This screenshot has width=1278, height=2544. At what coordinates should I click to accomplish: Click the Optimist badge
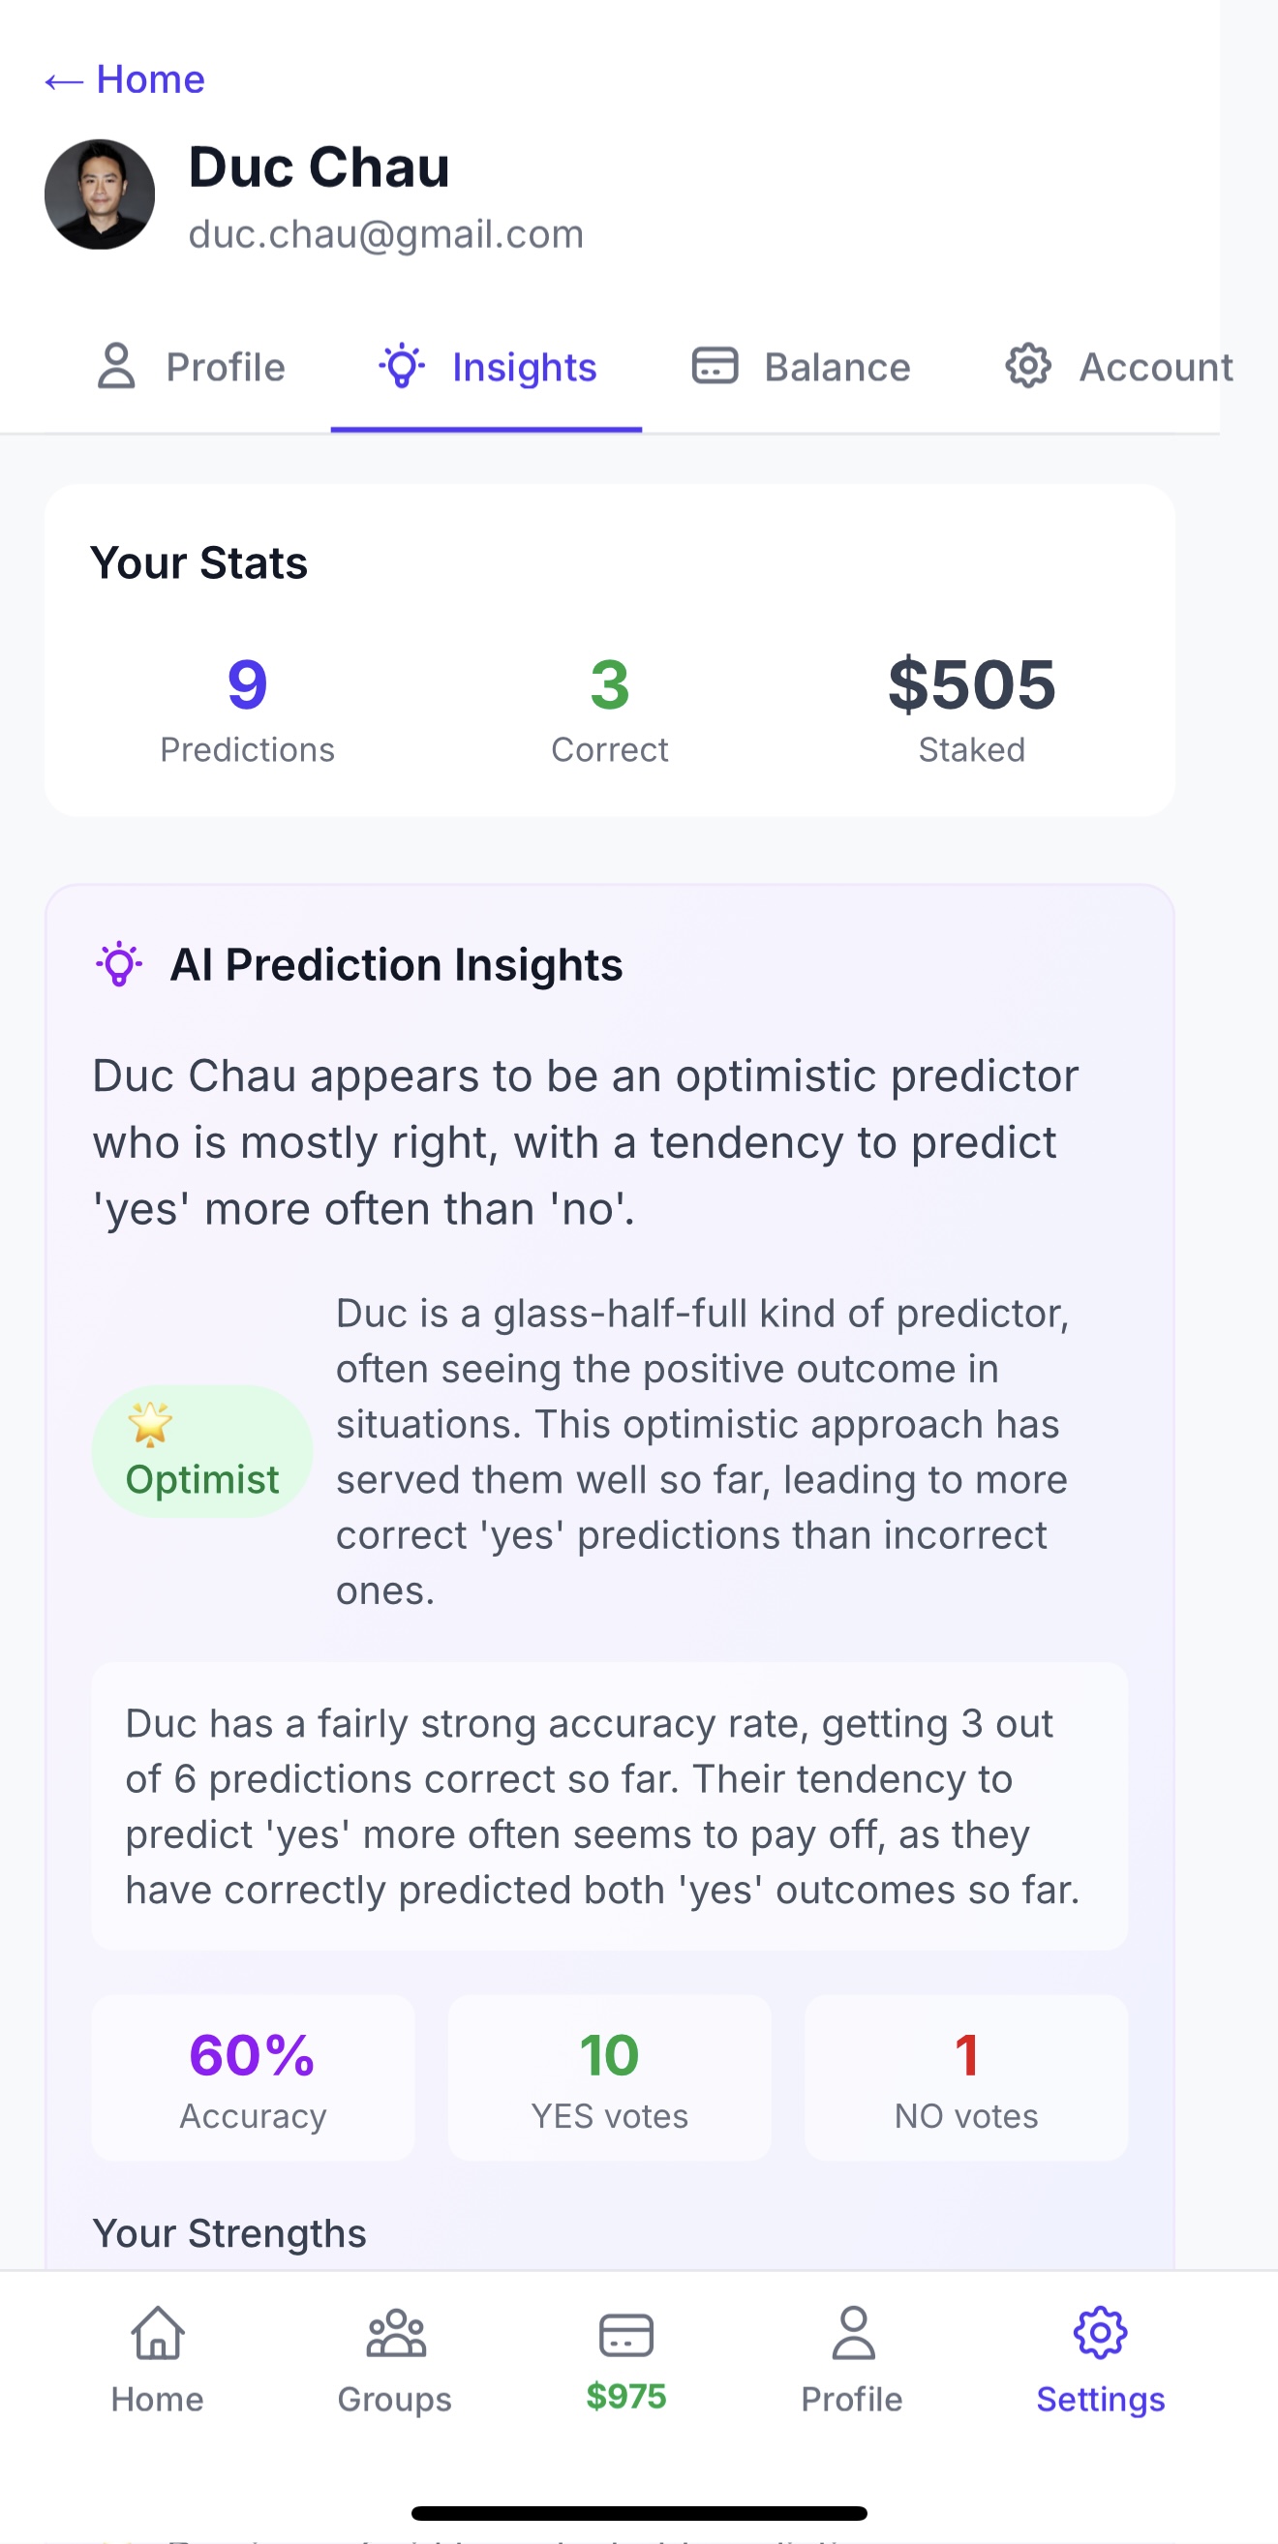[202, 1451]
